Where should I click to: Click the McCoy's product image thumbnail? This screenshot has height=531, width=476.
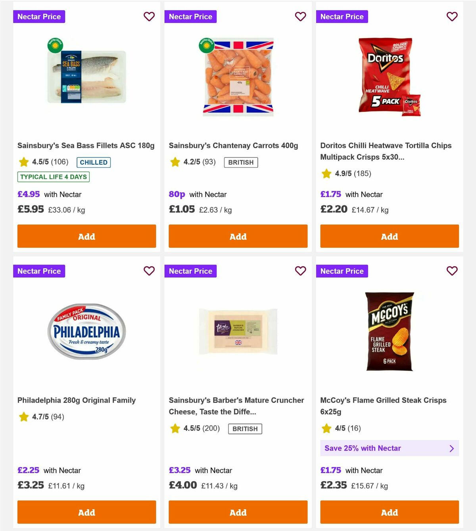(389, 332)
